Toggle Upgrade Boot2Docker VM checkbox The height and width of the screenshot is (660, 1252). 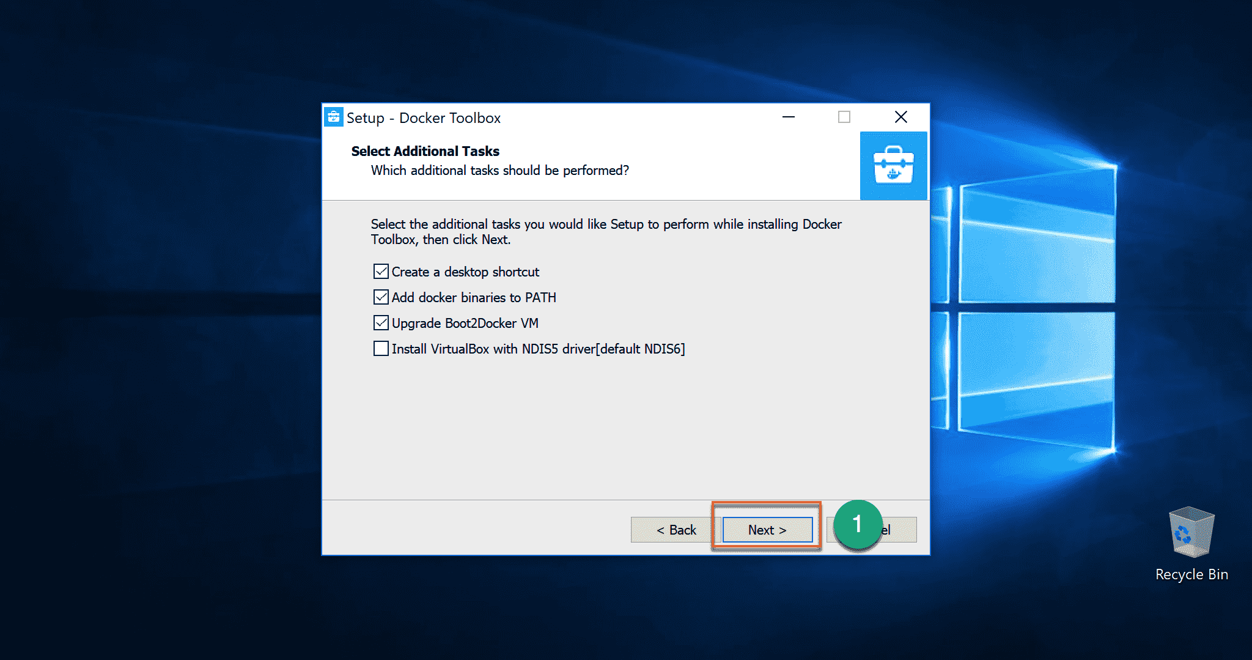coord(381,323)
